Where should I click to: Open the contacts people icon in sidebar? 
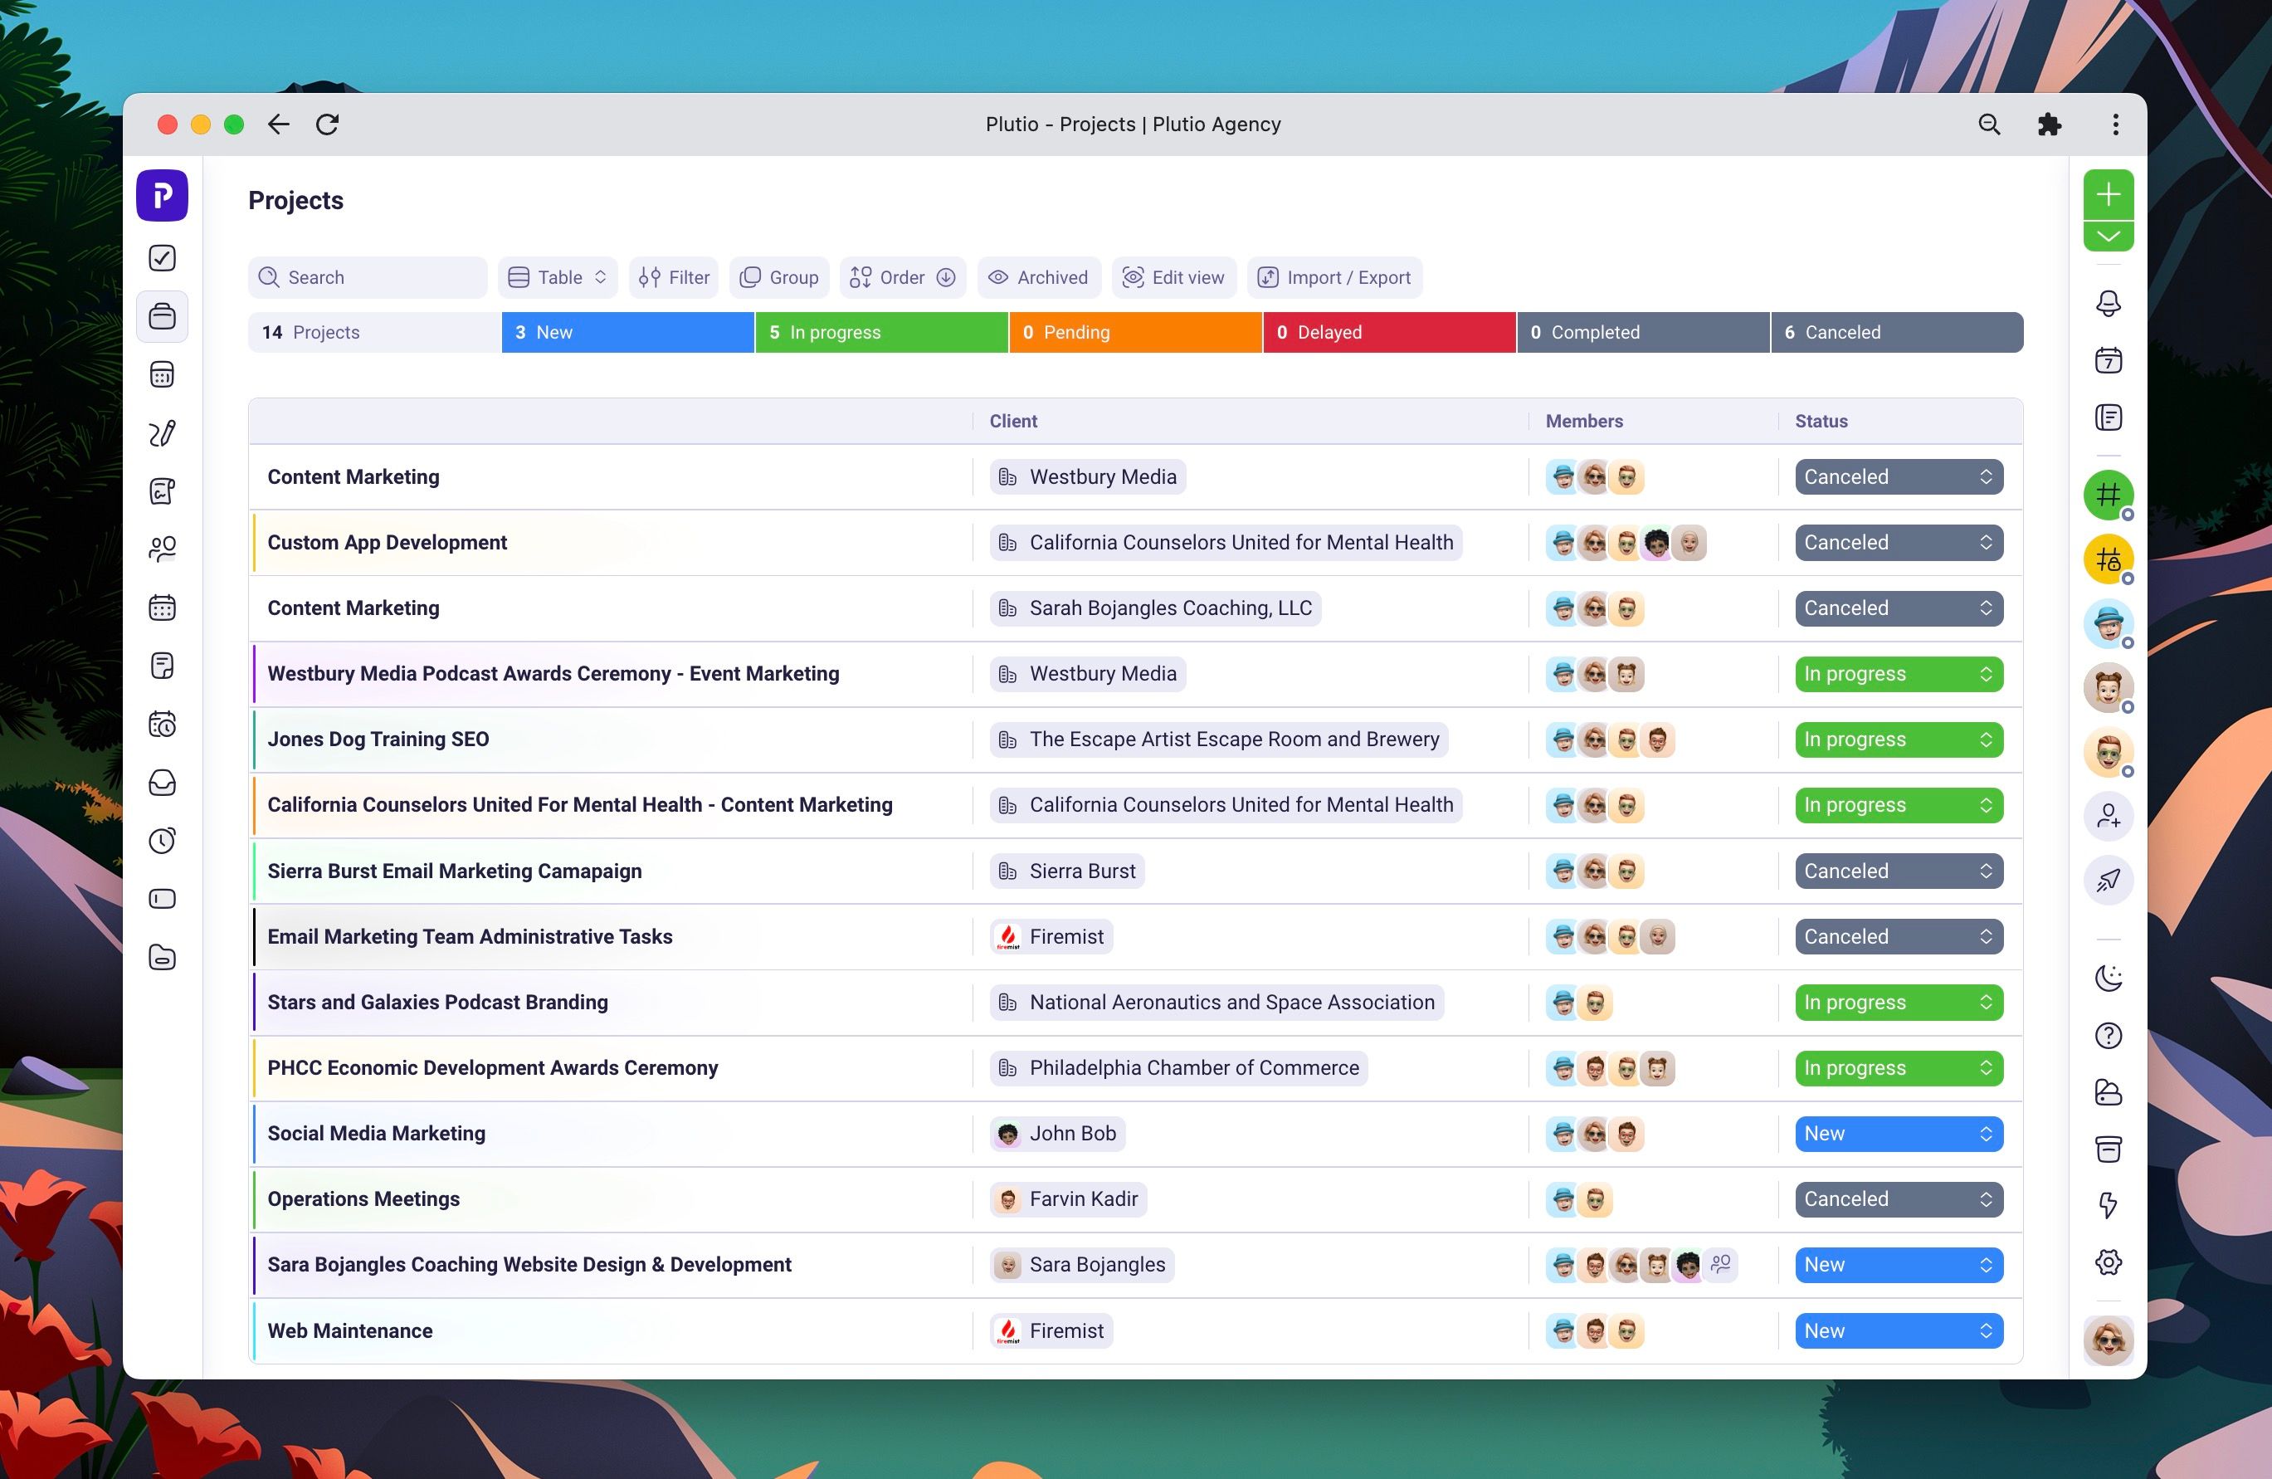coord(163,549)
